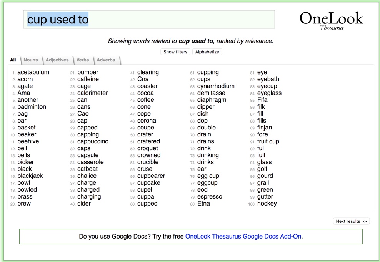Screen dimensions: 380x262
Task: Click the word 'crucible'
Action: 148,162
